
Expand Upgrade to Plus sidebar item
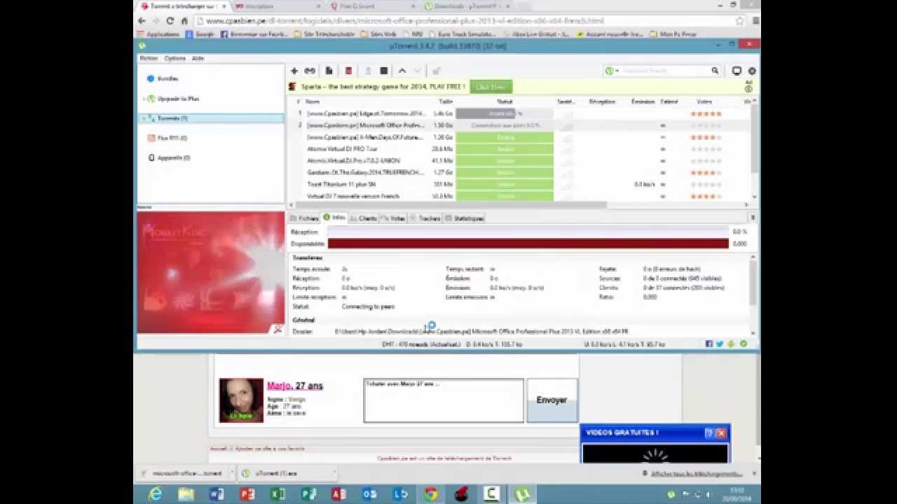pyautogui.click(x=144, y=99)
